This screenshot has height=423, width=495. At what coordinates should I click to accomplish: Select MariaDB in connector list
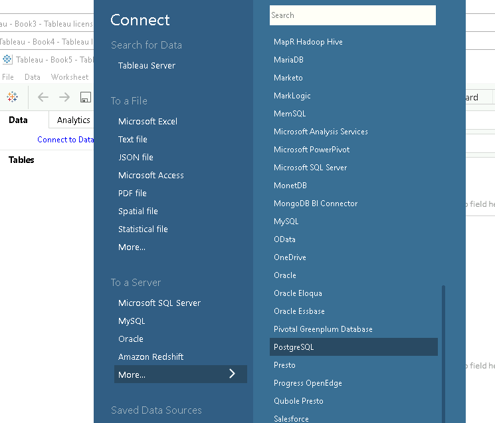coord(288,60)
